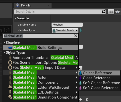Collapse the Object Types category
The width and height of the screenshot is (121, 102).
[x=4, y=53]
